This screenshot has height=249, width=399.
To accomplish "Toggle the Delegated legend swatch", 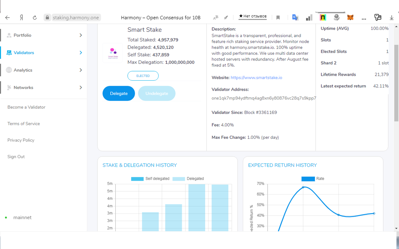I will [x=179, y=179].
